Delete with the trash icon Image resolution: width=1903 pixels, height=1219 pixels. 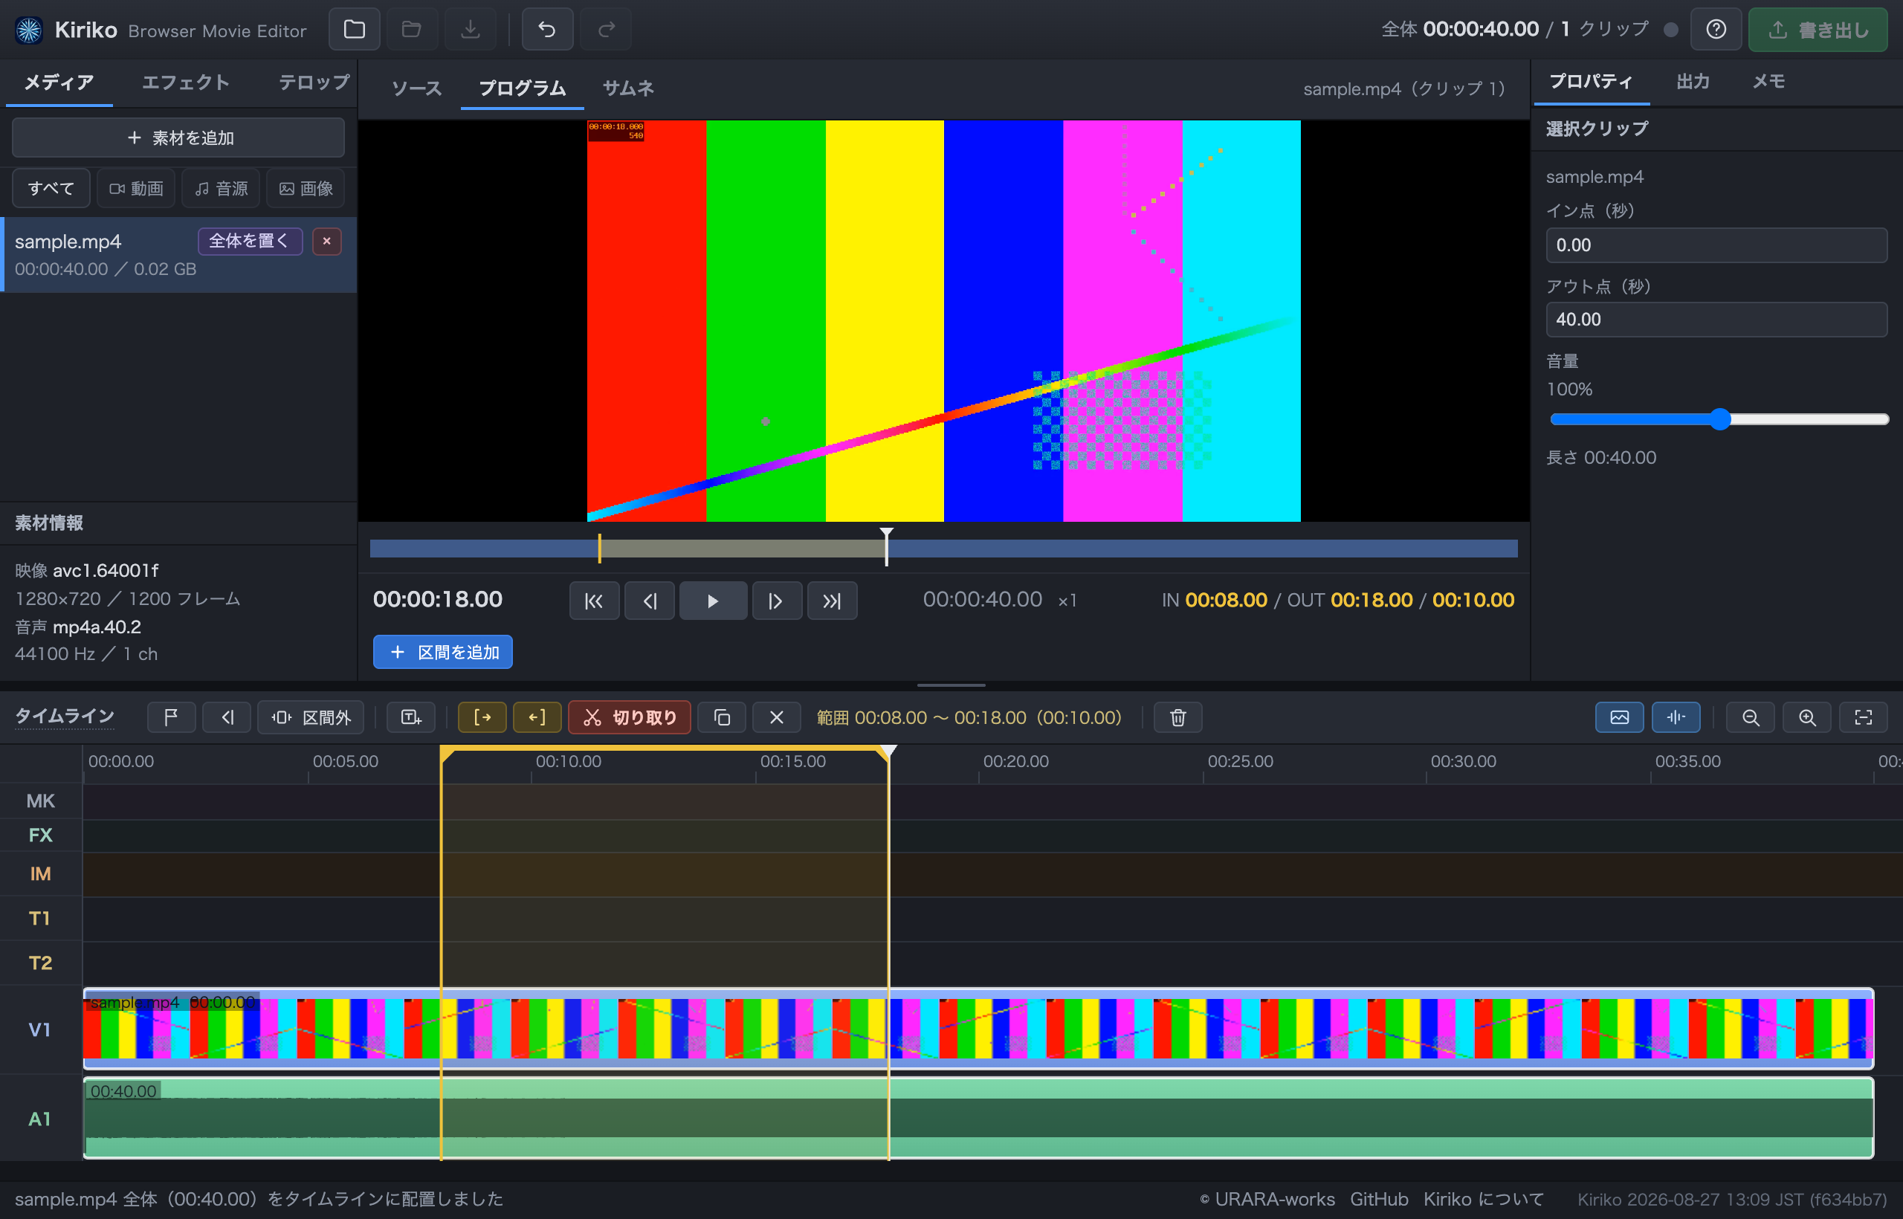(x=1178, y=717)
